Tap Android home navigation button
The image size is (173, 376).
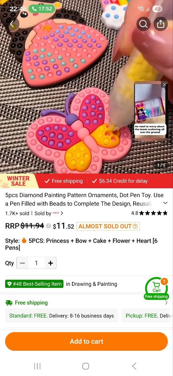(85, 366)
